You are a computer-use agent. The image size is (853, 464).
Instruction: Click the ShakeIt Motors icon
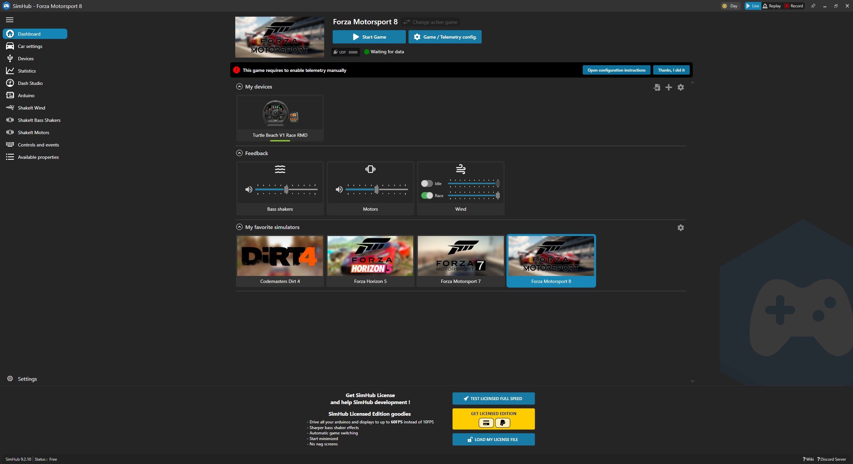tap(10, 132)
